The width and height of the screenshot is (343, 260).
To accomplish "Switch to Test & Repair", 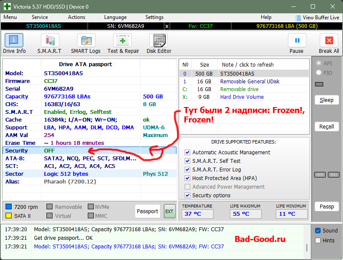I will (x=123, y=43).
